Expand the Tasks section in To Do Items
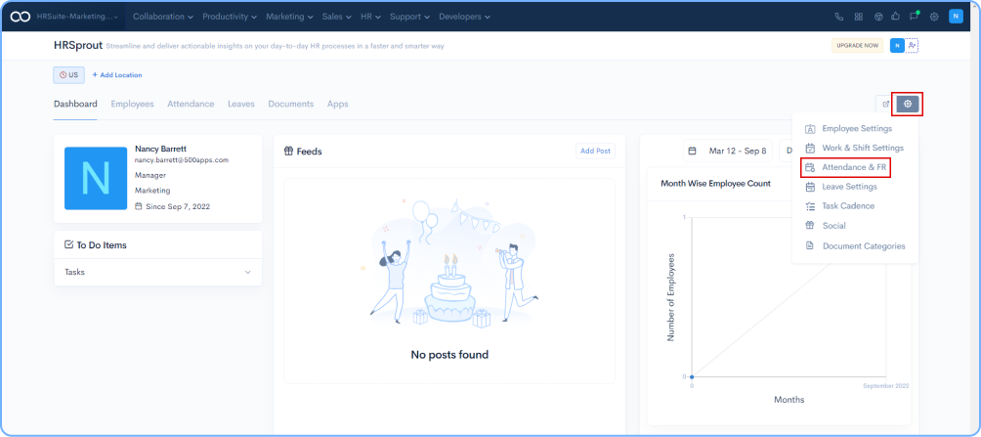Viewport: 981px width, 437px height. coord(247,272)
